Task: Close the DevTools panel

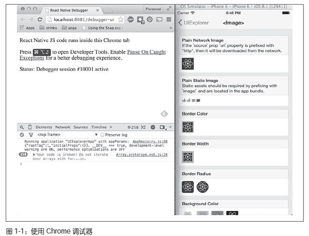Action: click(170, 127)
